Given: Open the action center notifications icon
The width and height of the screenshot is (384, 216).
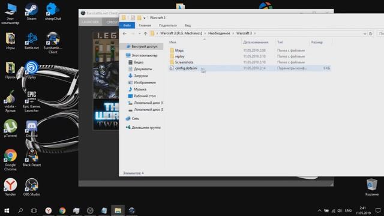Looking at the screenshot, I should click(x=378, y=211).
